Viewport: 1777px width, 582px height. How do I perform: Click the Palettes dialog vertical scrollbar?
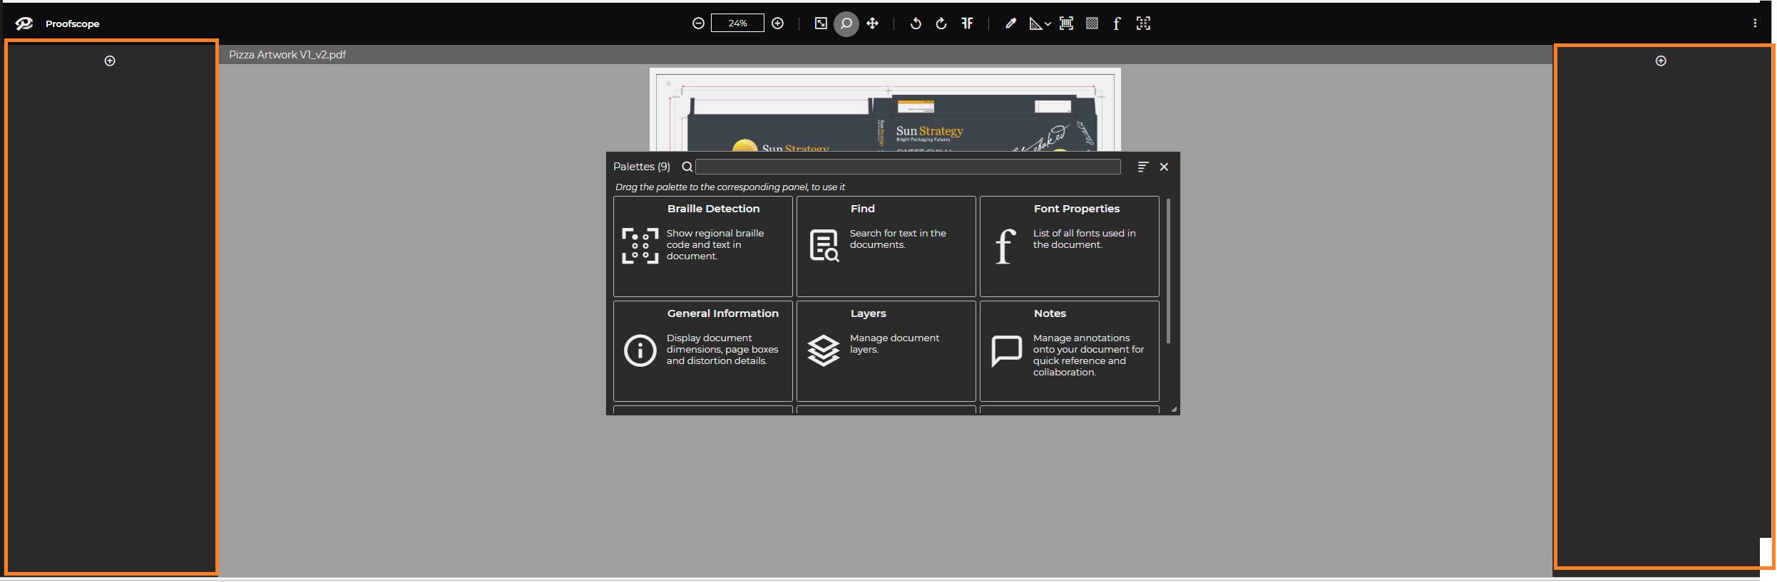pos(1168,271)
